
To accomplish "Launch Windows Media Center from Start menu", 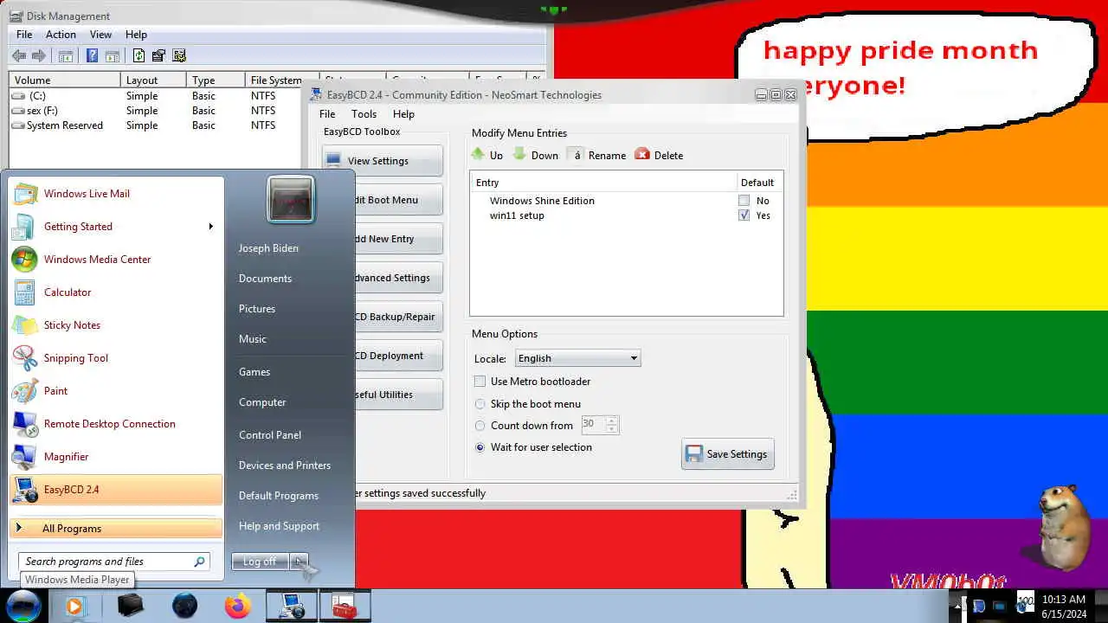I will tap(116, 260).
